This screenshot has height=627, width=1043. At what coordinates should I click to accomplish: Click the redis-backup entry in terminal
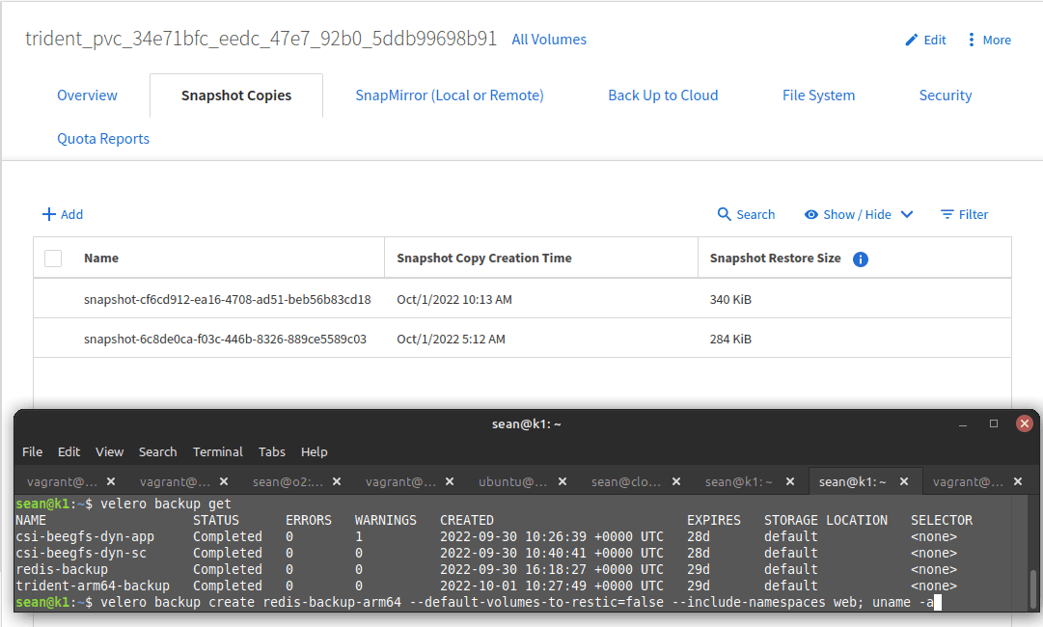[x=62, y=570]
